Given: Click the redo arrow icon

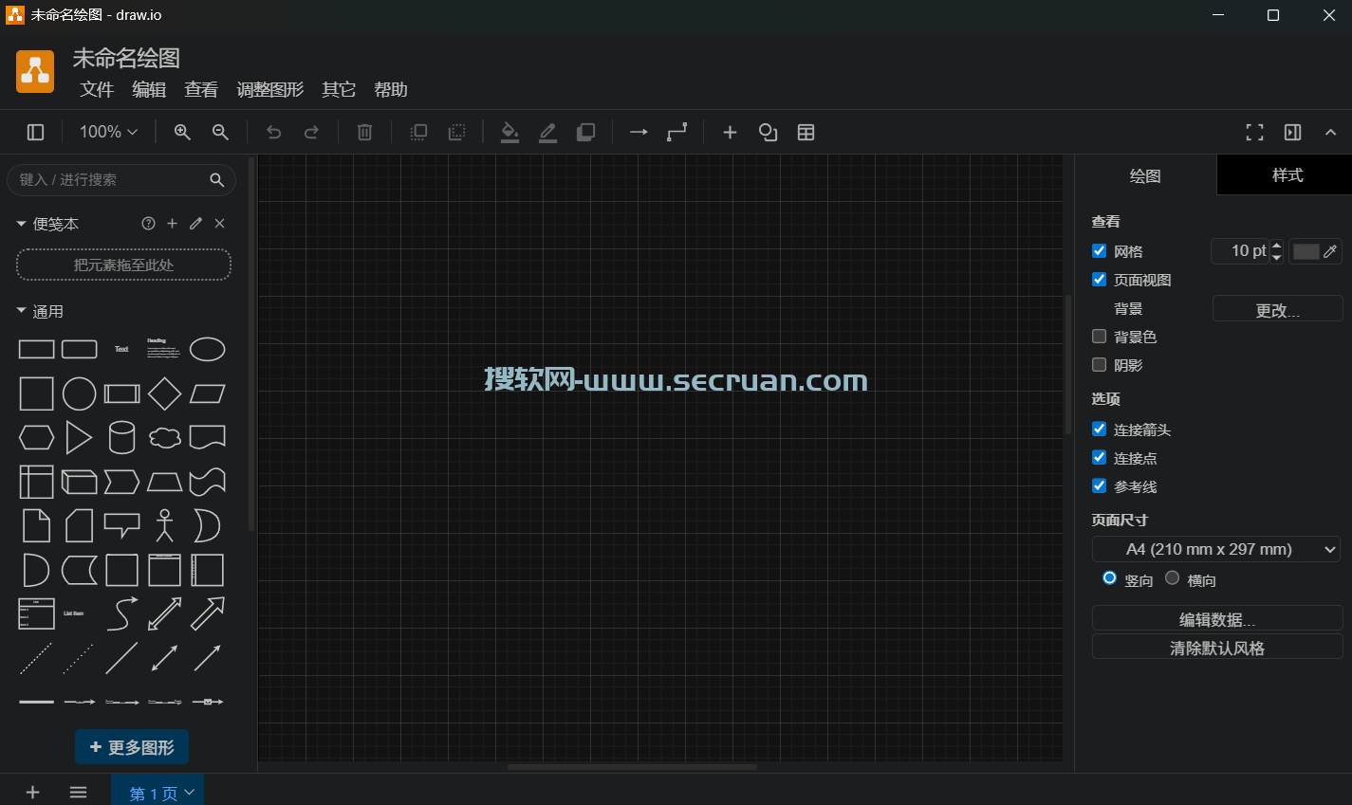Looking at the screenshot, I should point(311,132).
